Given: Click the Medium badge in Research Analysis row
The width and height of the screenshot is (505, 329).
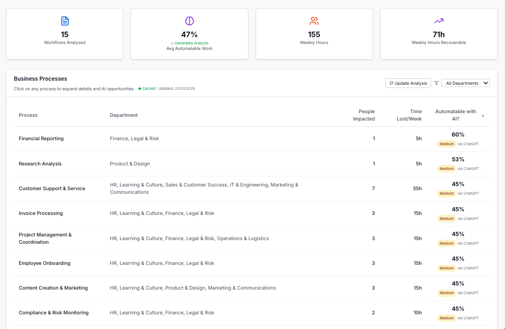Looking at the screenshot, I should [446, 169].
